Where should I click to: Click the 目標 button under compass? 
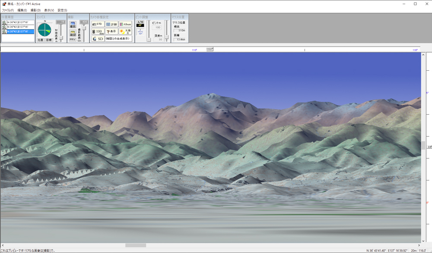[49, 40]
